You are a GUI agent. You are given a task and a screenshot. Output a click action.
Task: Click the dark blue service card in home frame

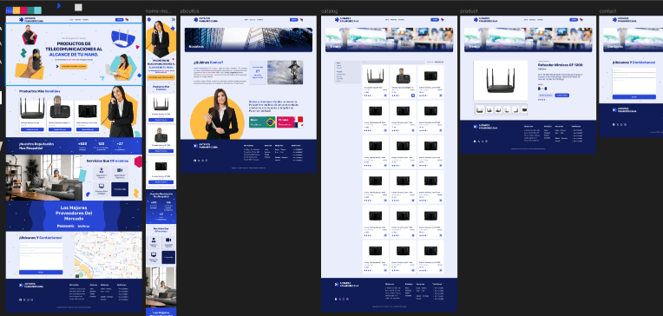[x=120, y=189]
